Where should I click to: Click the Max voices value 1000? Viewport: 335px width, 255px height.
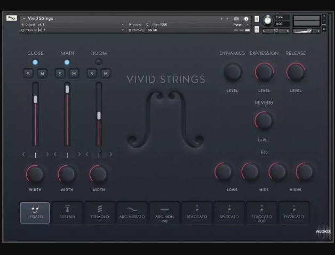[163, 25]
